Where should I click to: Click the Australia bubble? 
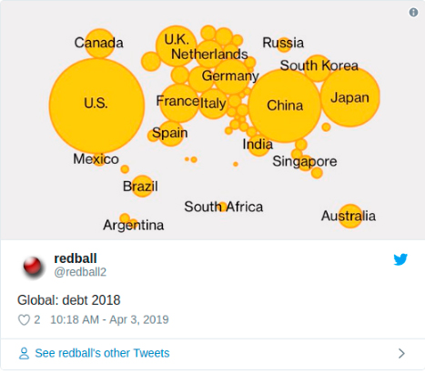350,216
